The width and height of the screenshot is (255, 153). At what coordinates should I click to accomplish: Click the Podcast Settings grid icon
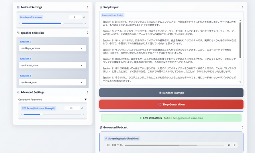(18, 7)
